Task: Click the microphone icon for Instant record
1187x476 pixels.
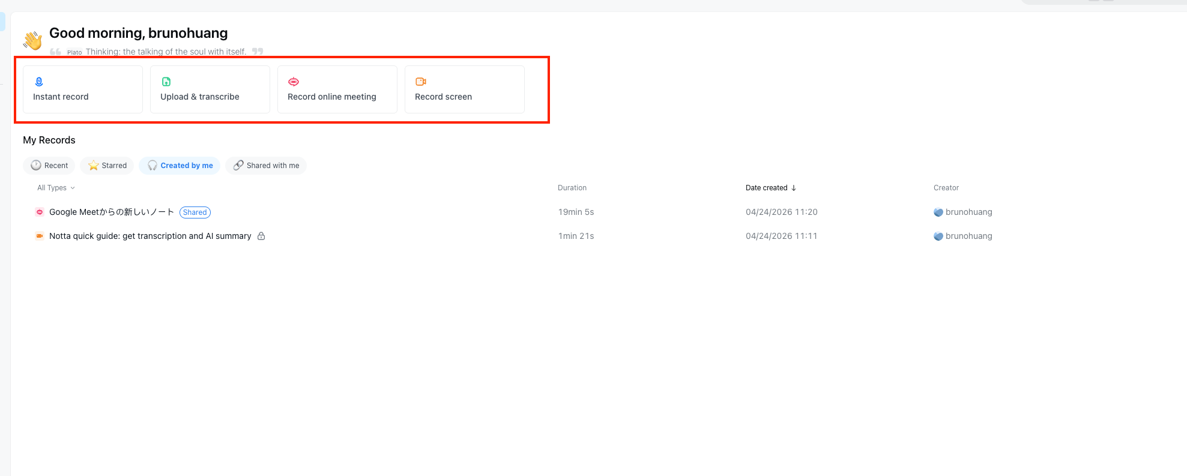Action: 39,82
